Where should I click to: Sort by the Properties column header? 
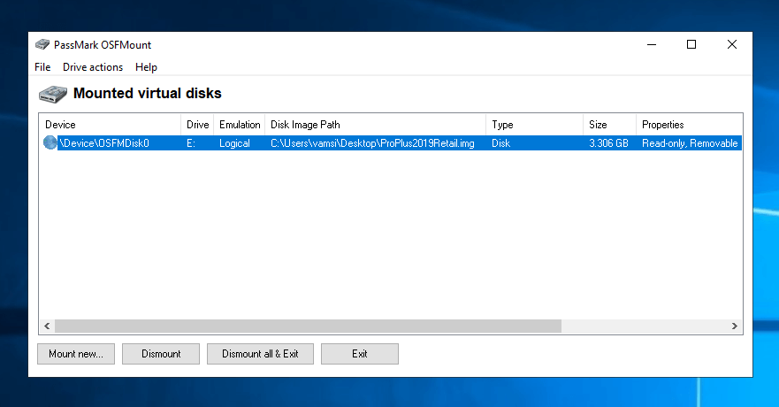point(689,124)
